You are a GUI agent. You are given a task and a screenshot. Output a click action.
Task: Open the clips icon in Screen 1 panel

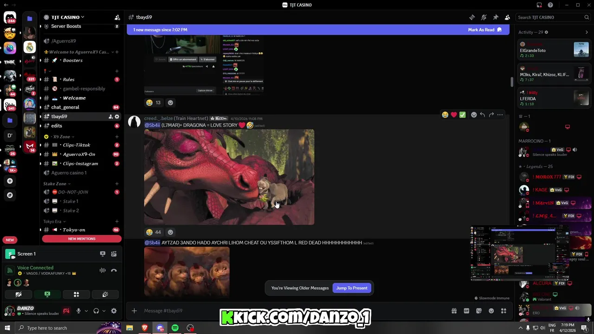(x=114, y=254)
